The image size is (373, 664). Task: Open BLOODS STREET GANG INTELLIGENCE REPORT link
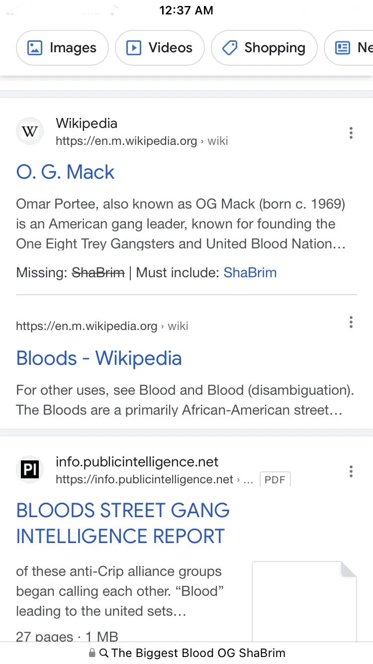[x=123, y=523]
